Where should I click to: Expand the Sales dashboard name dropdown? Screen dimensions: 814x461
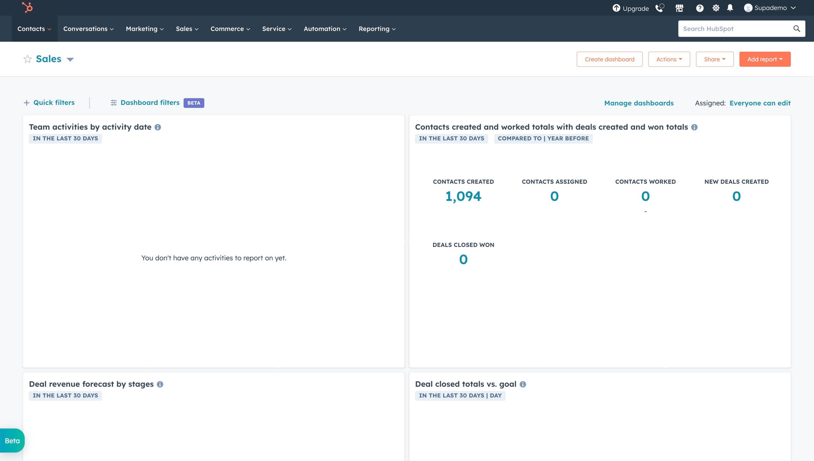coord(70,59)
